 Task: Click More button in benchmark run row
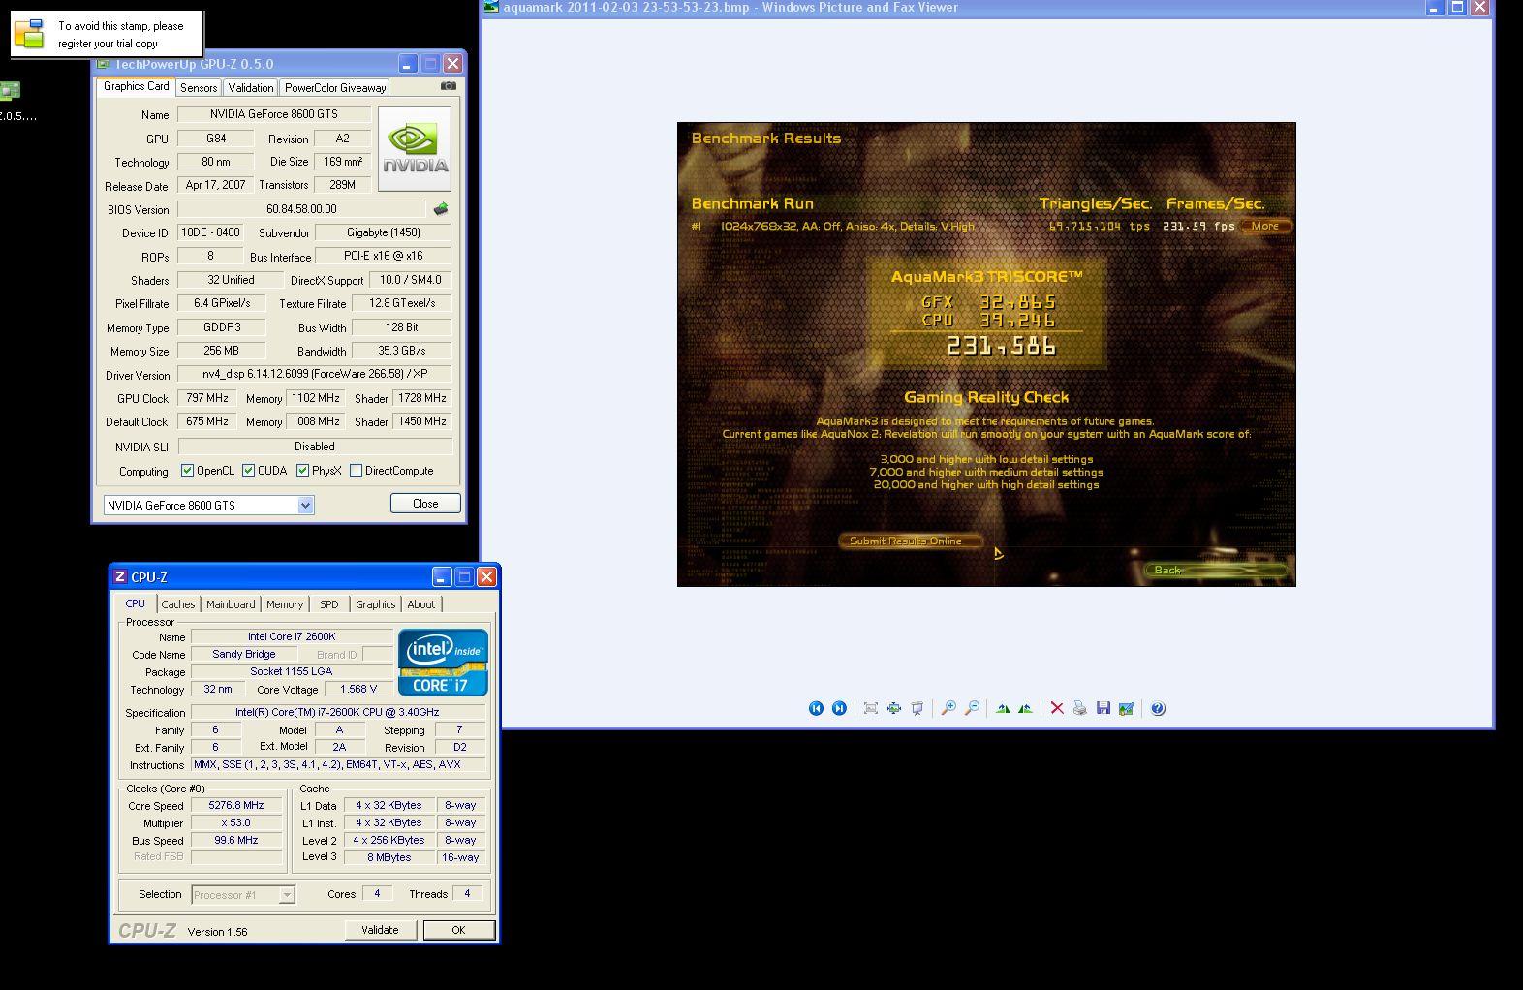click(x=1265, y=226)
